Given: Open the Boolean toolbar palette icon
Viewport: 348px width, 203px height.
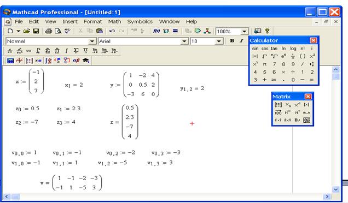Looking at the screenshot, I should click(57, 61).
